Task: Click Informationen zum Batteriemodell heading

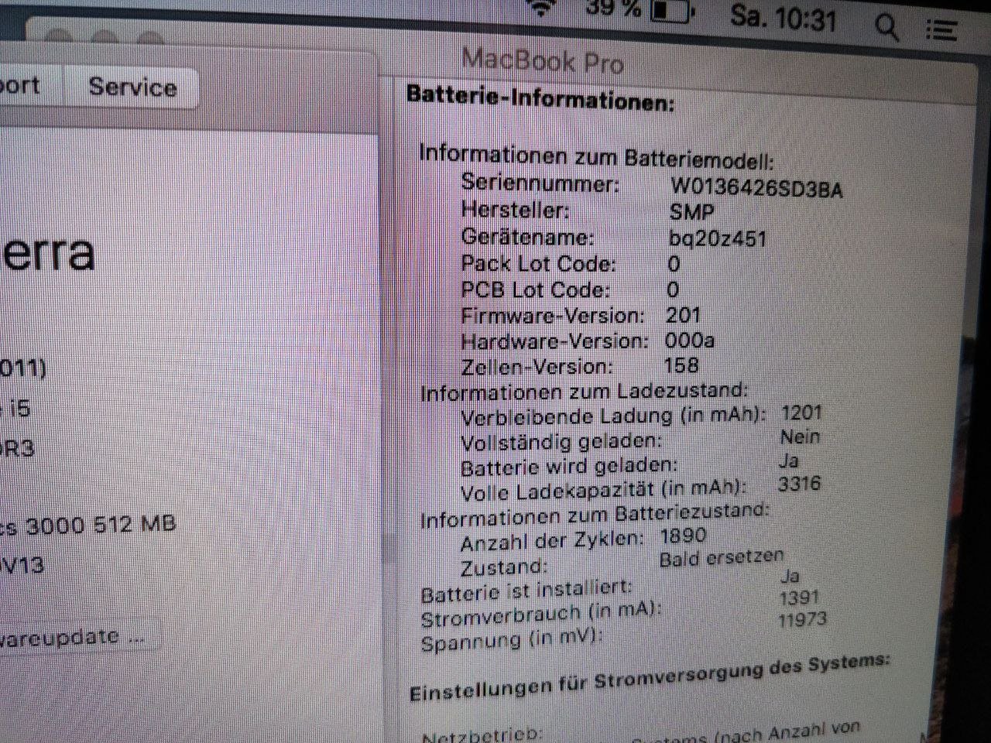Action: tap(596, 156)
